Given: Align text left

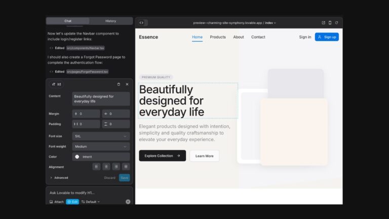Looking at the screenshot, I should coord(97,167).
